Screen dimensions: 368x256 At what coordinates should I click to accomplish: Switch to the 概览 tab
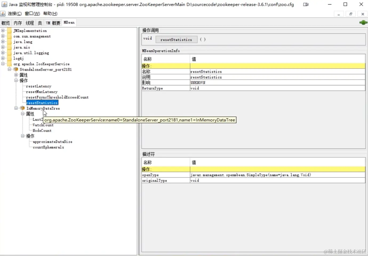click(6, 23)
